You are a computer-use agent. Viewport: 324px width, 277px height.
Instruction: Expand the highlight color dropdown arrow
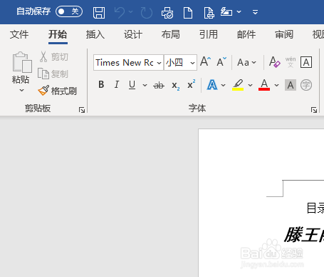(250, 85)
